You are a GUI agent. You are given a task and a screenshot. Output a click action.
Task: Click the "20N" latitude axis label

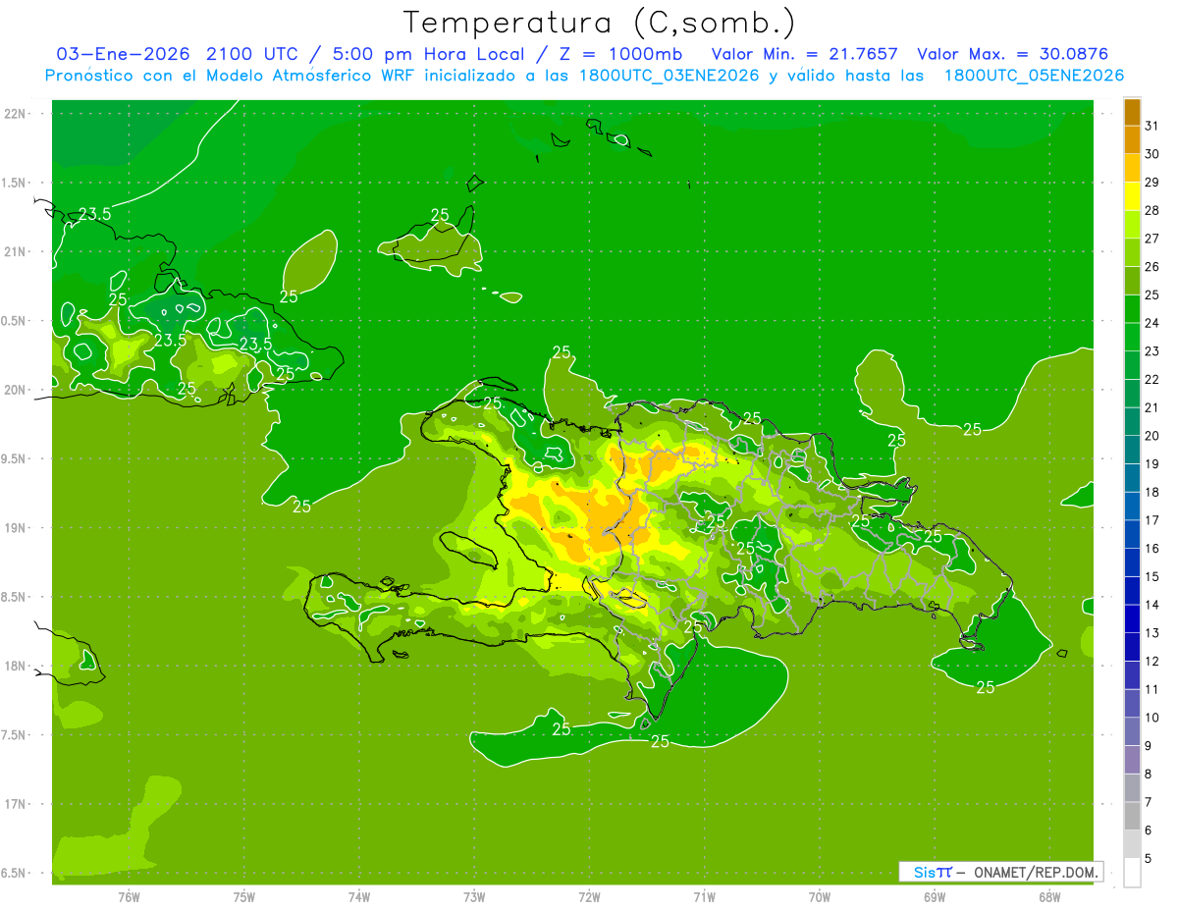[x=17, y=390]
